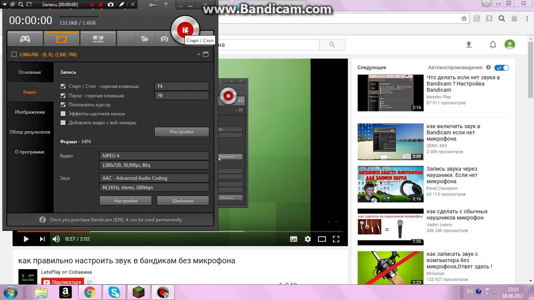The height and width of the screenshot is (300, 534).
Task: Click the Bandicam camera screenshot icon in mode bar
Action: pos(164,39)
